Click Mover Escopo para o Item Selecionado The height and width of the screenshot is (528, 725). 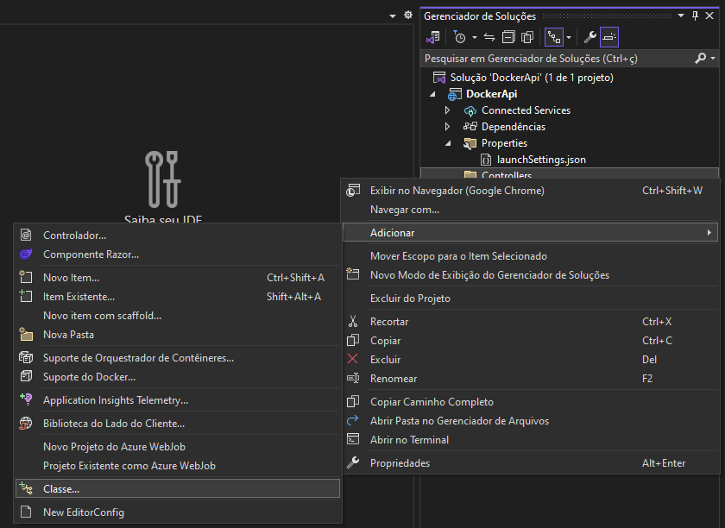pyautogui.click(x=531, y=256)
